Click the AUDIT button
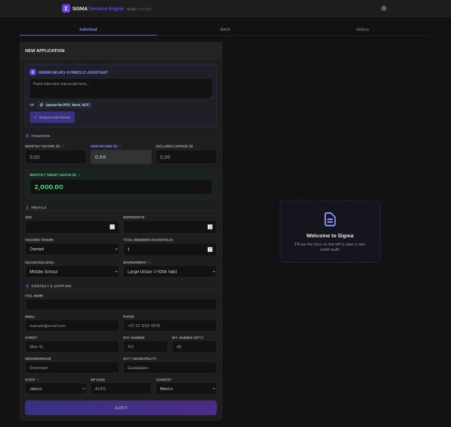 (121, 408)
